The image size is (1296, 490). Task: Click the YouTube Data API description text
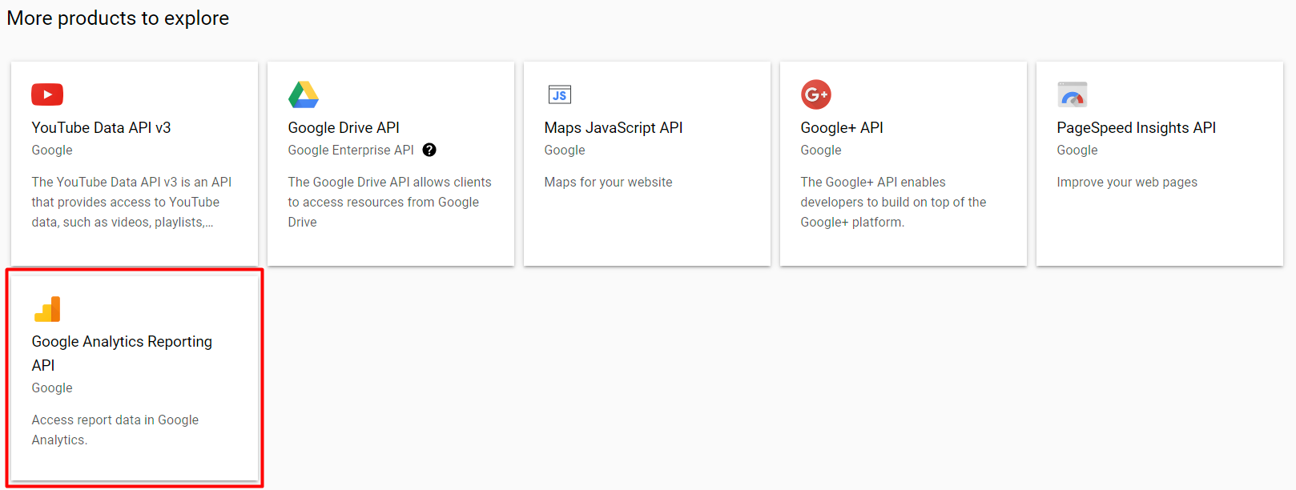pos(131,202)
